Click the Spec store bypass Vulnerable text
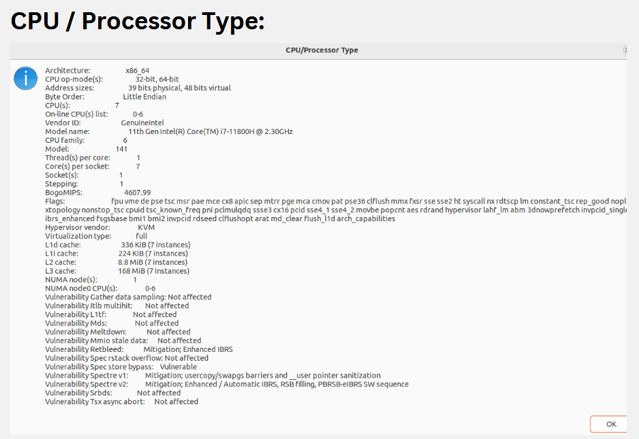 click(178, 366)
